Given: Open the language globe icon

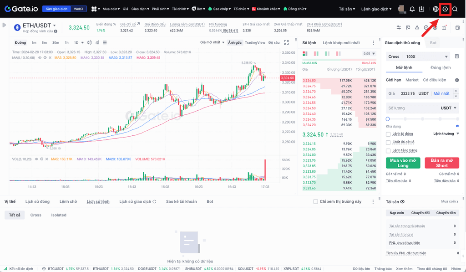Looking at the screenshot, I should (436, 9).
